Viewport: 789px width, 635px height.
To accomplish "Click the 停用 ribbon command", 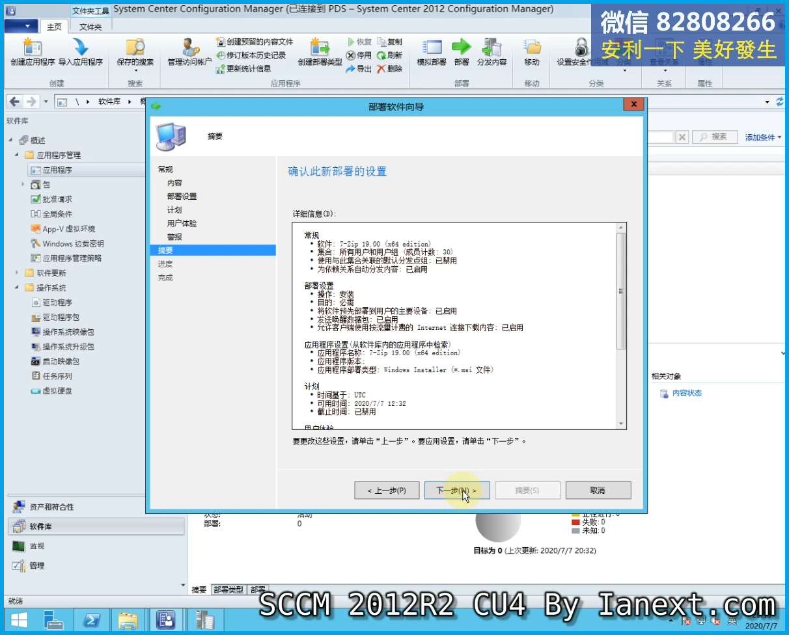I will [x=359, y=55].
